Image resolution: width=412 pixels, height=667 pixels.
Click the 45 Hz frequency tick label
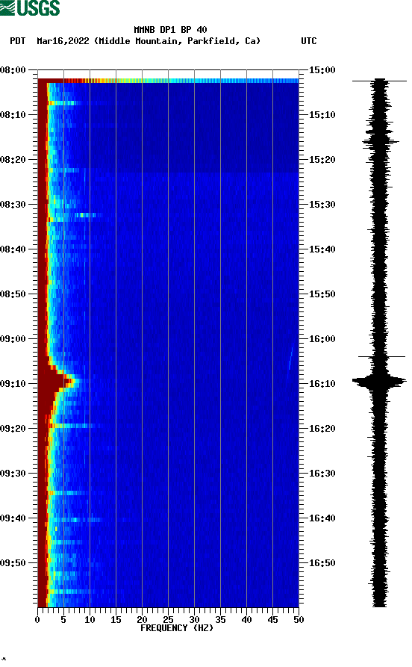tap(272, 620)
